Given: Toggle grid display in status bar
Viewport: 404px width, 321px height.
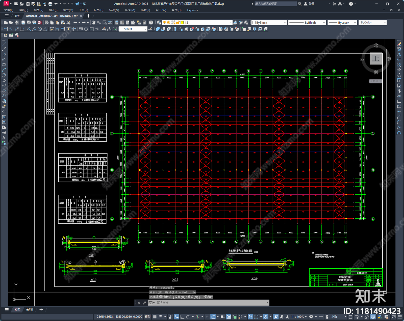Looking at the screenshot, I should [x=155, y=317].
